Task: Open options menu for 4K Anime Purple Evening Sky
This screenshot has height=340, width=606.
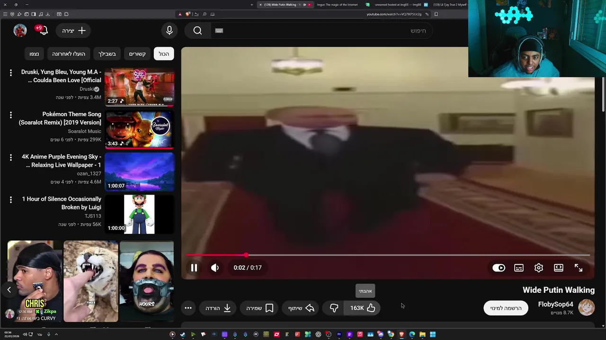Action: pyautogui.click(x=10, y=157)
